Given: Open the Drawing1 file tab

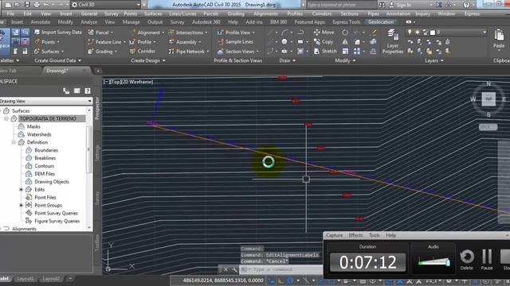Looking at the screenshot, I should point(57,71).
